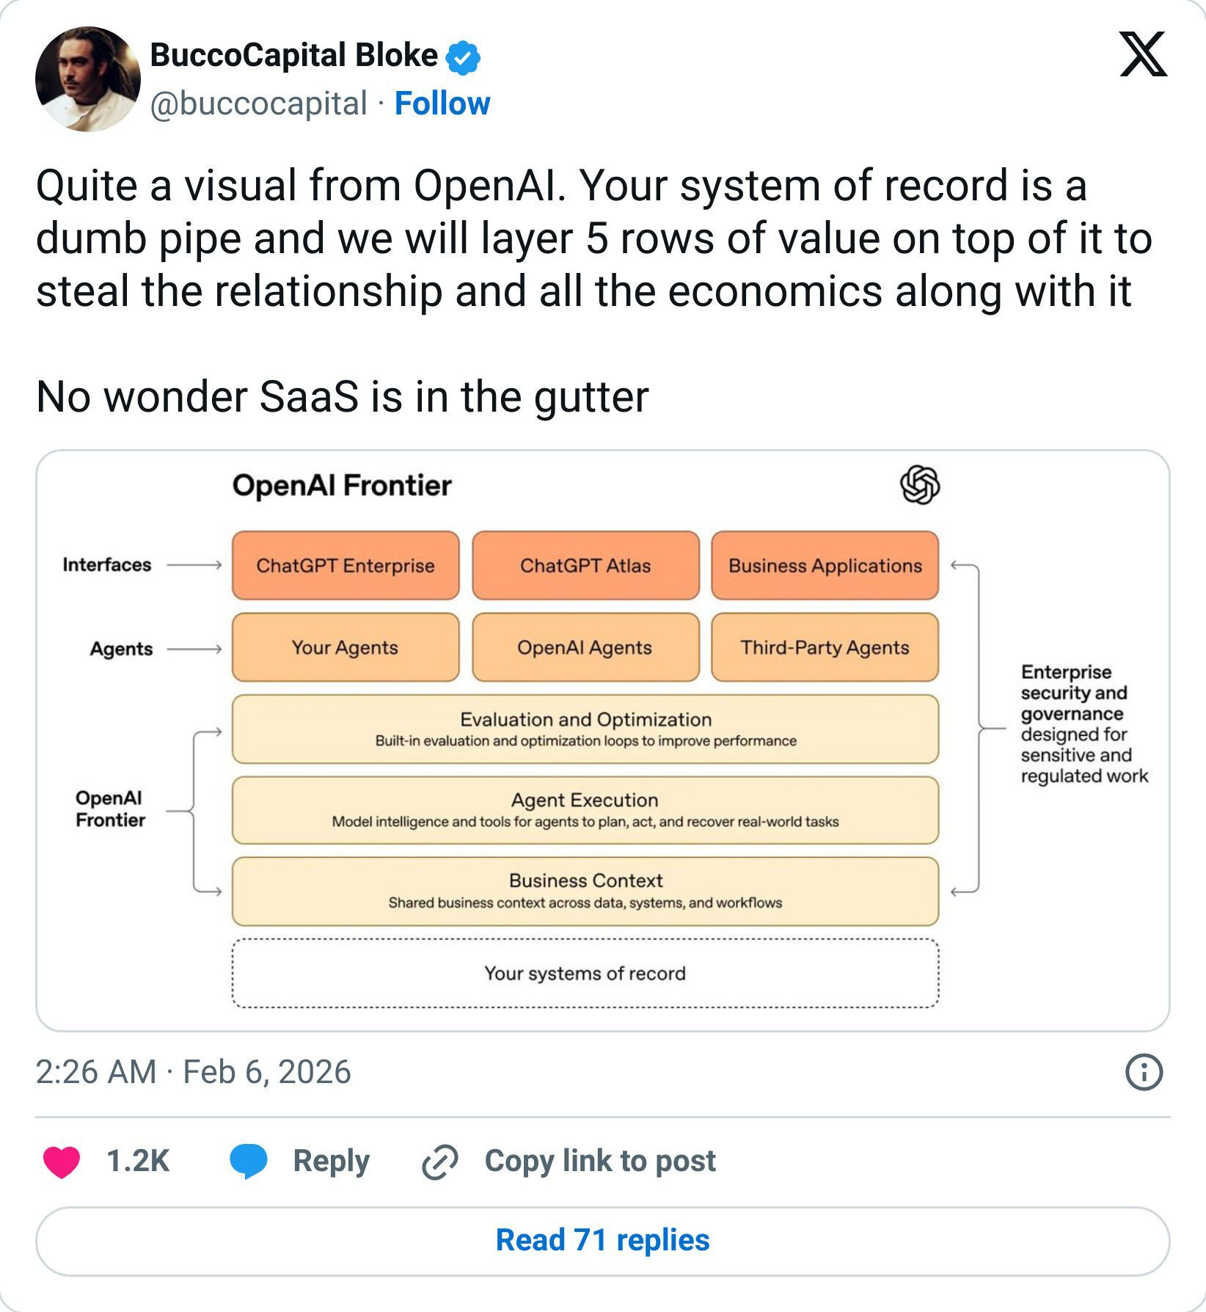The image size is (1206, 1312).
Task: Open BuccoCapital Bloke display name
Action: point(293,56)
